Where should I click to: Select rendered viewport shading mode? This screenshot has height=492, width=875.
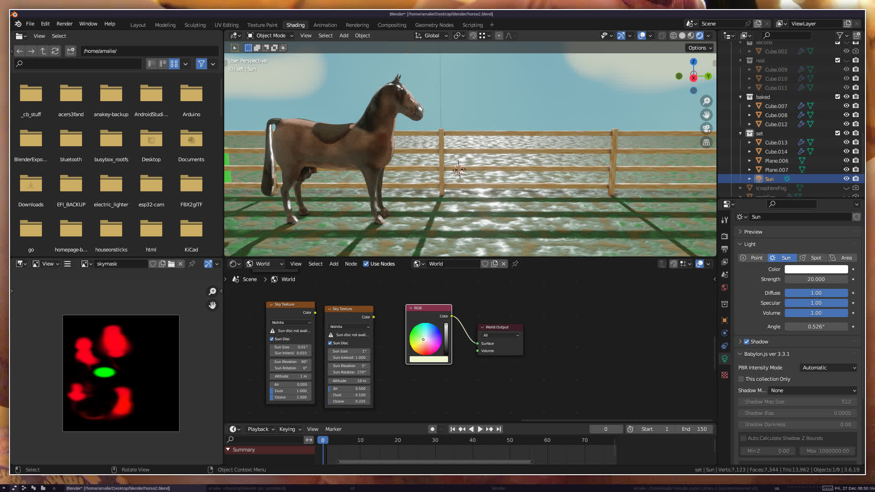tap(700, 36)
